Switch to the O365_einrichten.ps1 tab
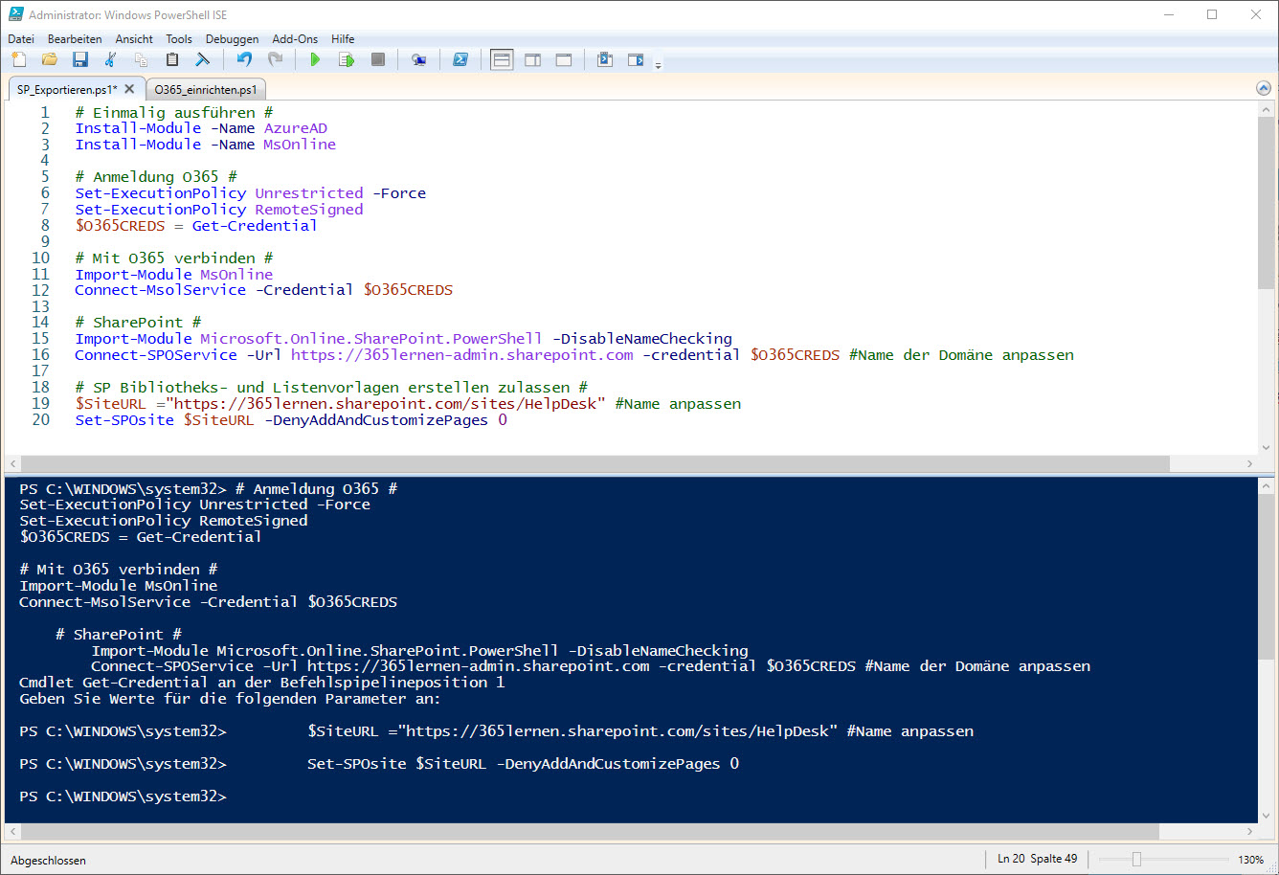Screen dimensions: 1279x875 [206, 89]
